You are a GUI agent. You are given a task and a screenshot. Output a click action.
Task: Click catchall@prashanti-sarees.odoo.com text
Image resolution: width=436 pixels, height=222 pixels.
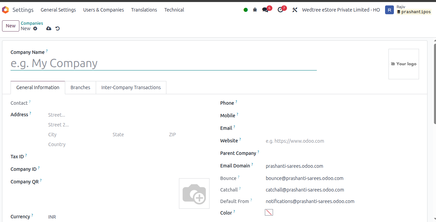[305, 190]
